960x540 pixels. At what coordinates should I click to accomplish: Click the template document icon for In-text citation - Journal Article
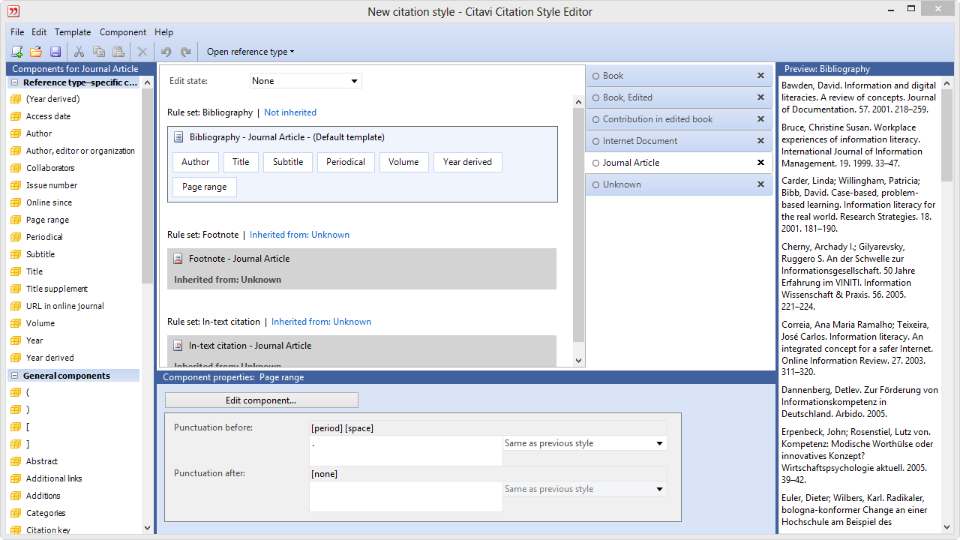coord(178,345)
